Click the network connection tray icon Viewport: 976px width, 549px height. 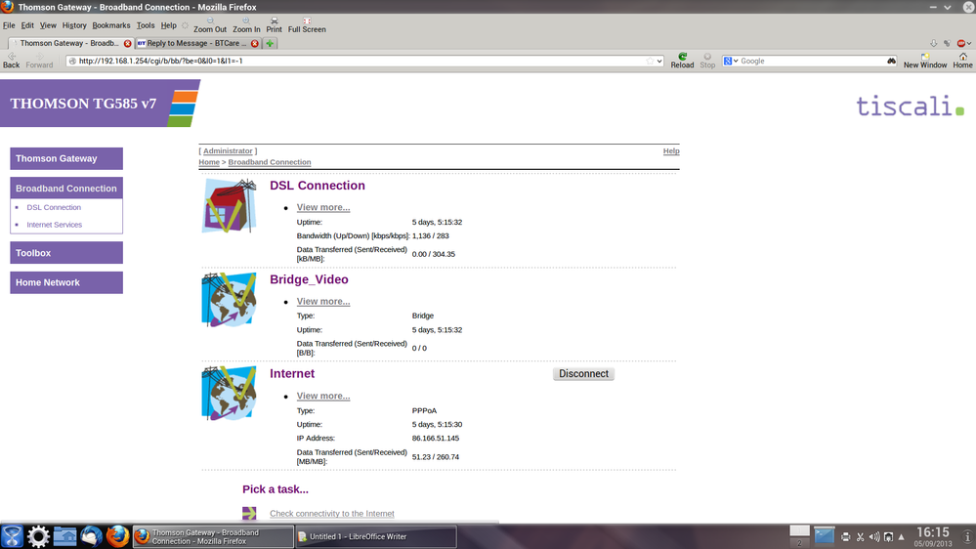[x=888, y=536]
